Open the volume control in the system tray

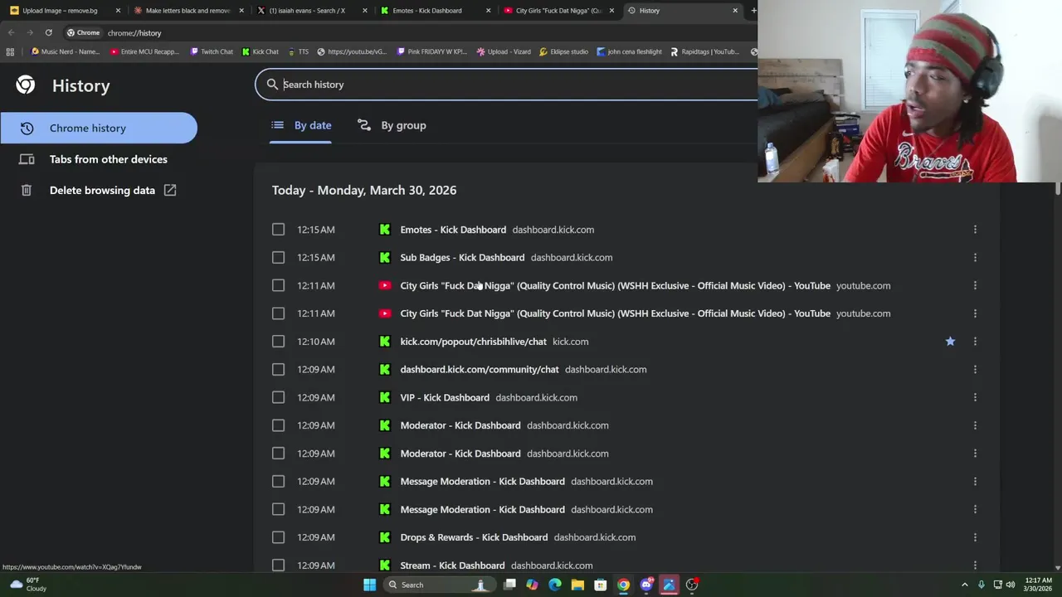coord(1011,585)
